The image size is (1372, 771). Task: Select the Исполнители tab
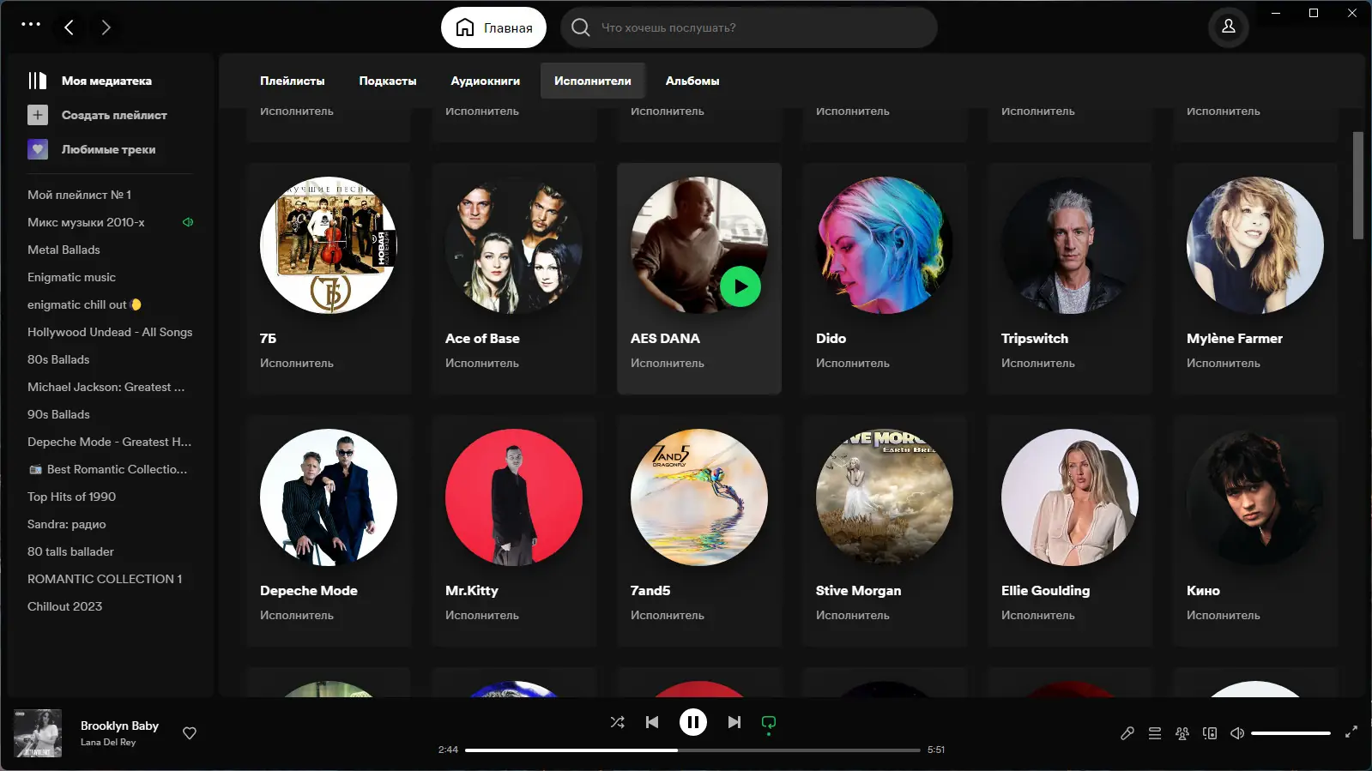point(593,81)
